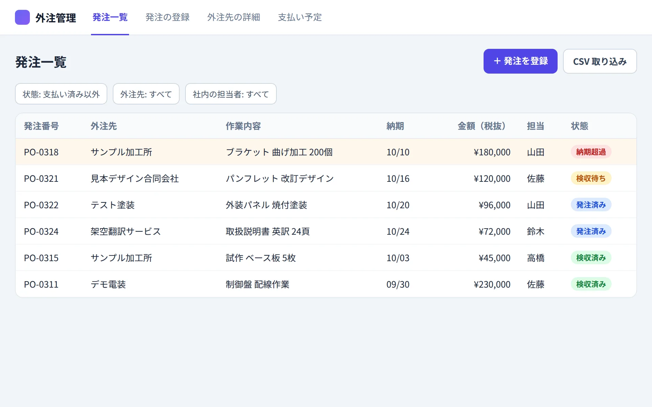Click vendor テスト塗装
652x407 pixels.
[113, 205]
